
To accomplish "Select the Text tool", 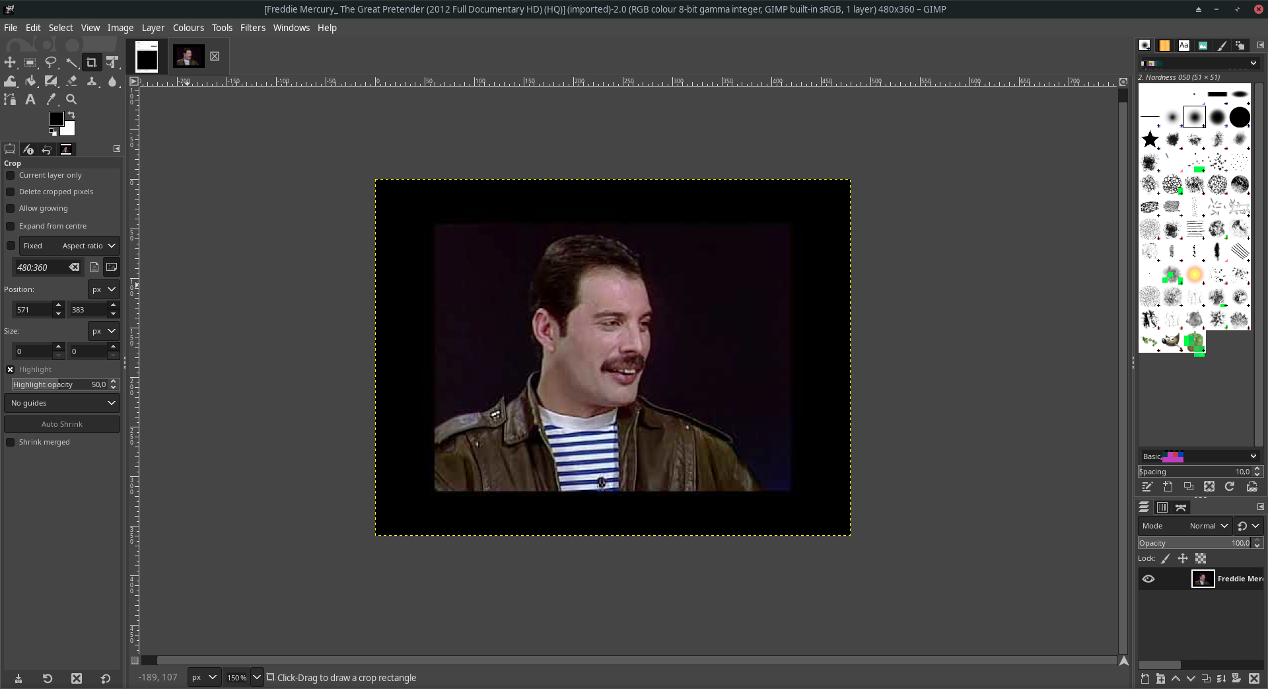I will 30,99.
